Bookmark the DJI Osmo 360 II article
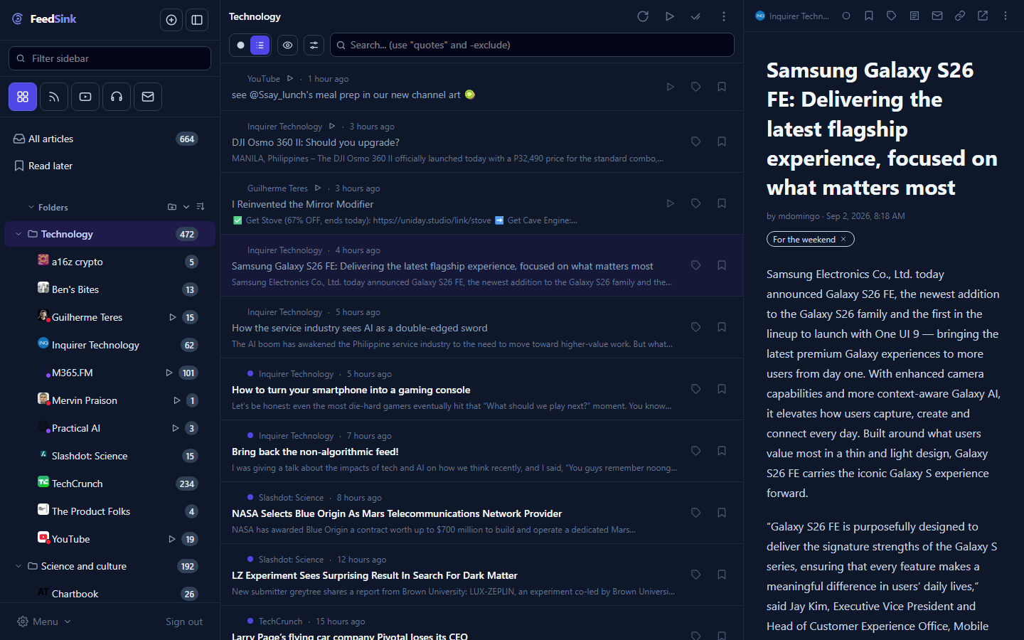 click(722, 142)
